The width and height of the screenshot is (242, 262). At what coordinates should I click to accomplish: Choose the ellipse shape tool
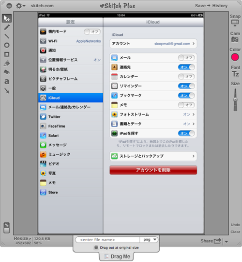(x=7, y=45)
